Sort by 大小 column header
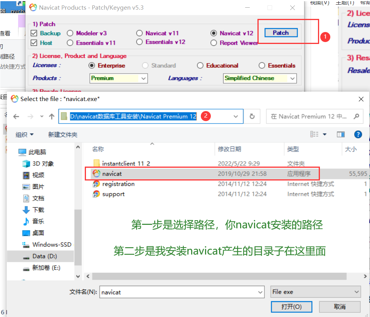Image resolution: width=370 pixels, height=317 pixels. [x=351, y=149]
